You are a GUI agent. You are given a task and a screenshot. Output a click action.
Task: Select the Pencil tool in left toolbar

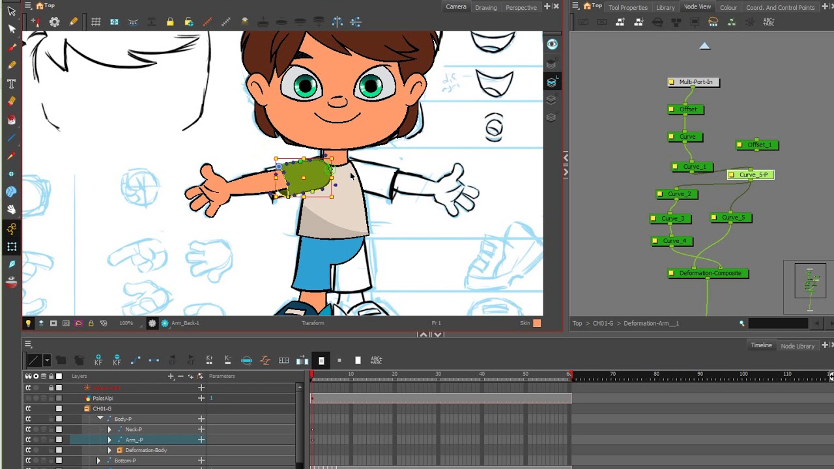pyautogui.click(x=12, y=65)
